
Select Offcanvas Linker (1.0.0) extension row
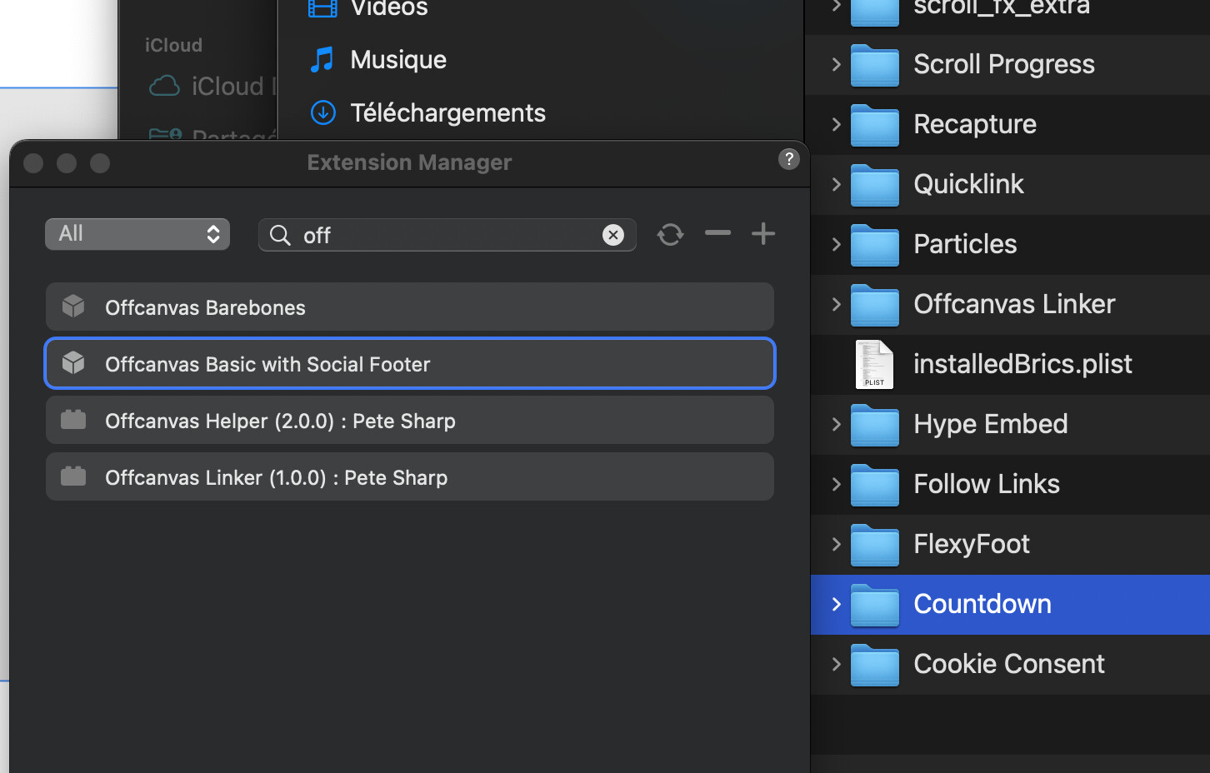(x=410, y=477)
